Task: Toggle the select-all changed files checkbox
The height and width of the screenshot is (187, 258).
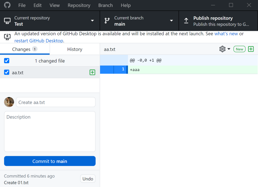Action: pyautogui.click(x=7, y=61)
